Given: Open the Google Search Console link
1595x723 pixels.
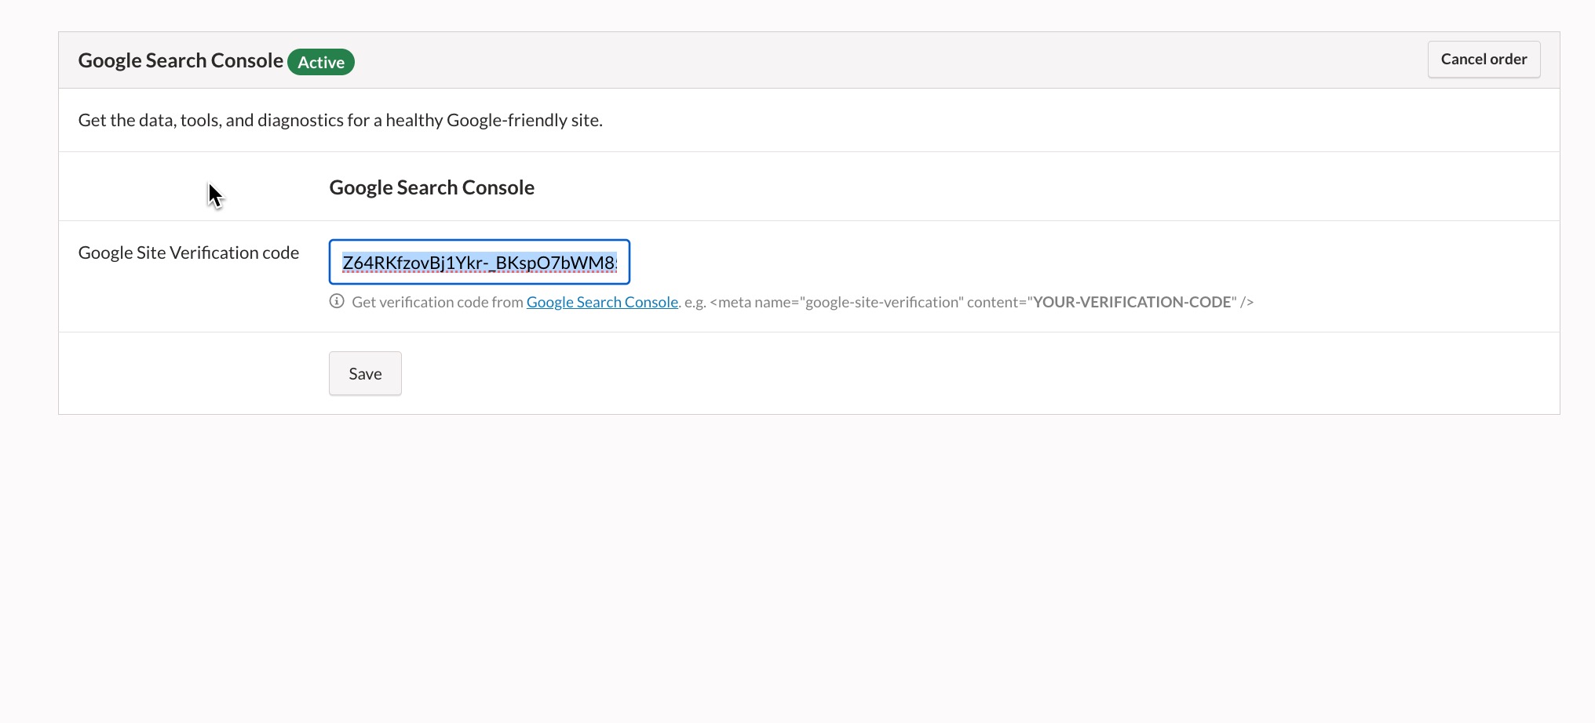Looking at the screenshot, I should 602,302.
